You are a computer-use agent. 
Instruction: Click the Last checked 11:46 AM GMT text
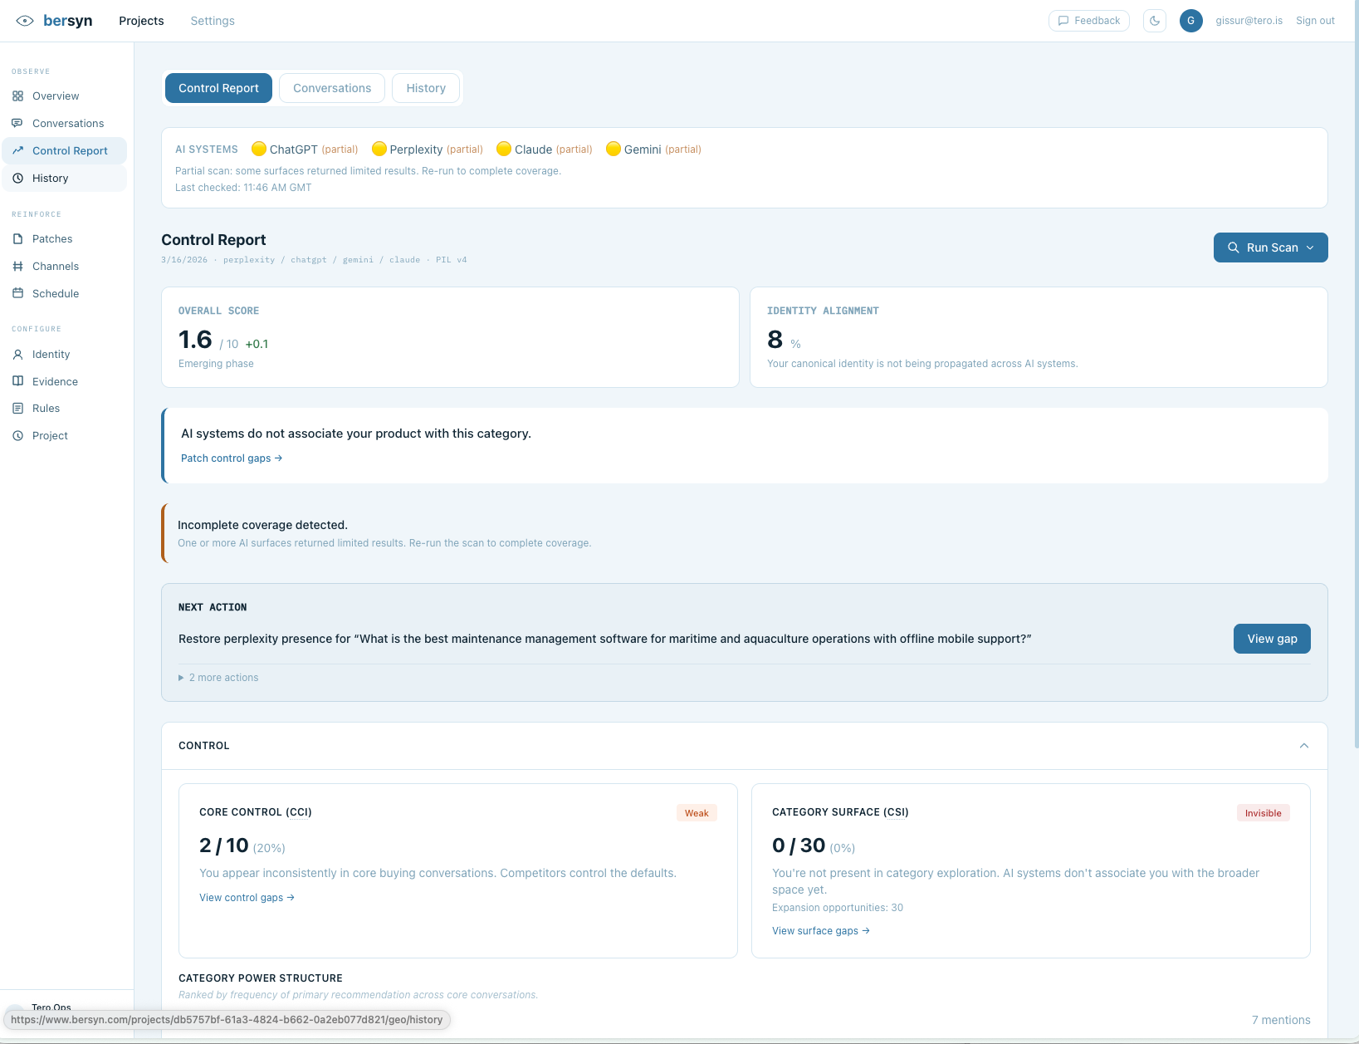243,188
